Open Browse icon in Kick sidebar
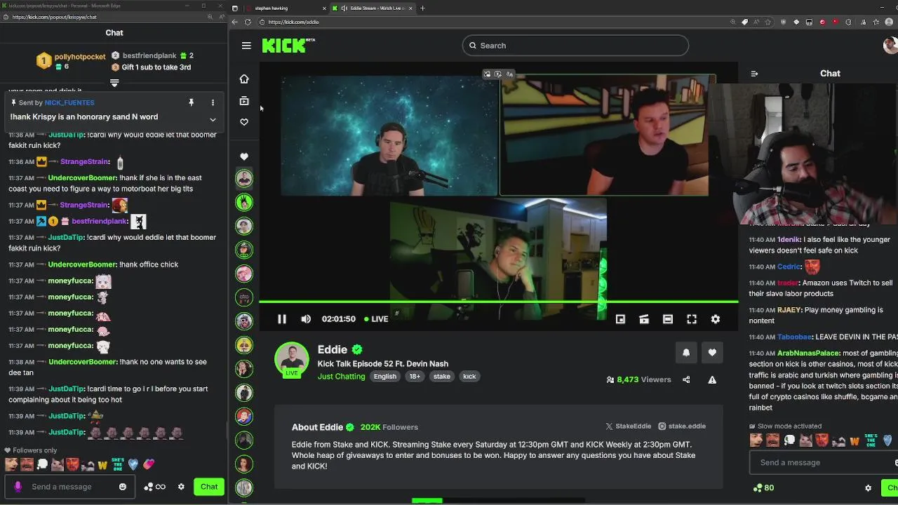Image resolution: width=898 pixels, height=505 pixels. [x=244, y=101]
